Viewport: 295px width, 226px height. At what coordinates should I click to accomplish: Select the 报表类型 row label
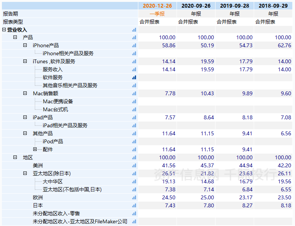coord(13,22)
